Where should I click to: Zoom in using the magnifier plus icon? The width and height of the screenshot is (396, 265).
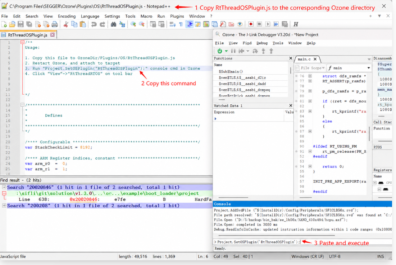(133, 24)
